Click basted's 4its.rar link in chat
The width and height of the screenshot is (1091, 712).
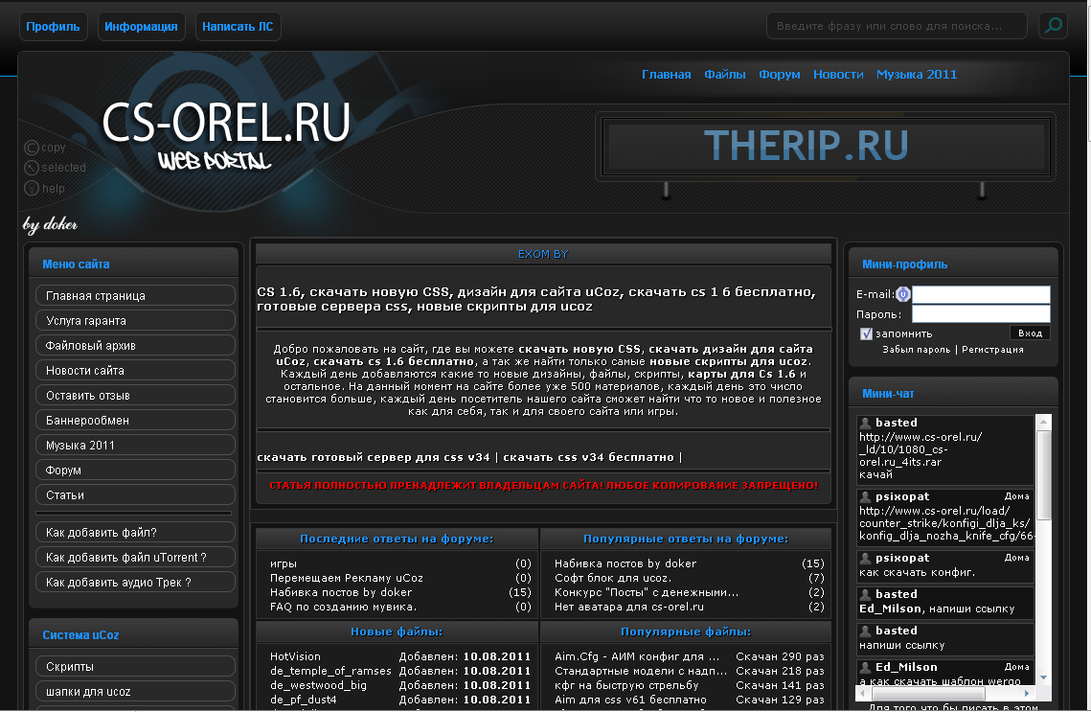tap(921, 449)
